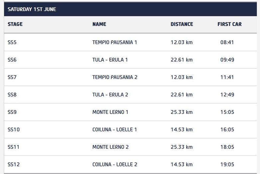Click the FIRST CAR column header
260x174 pixels.
coord(229,24)
